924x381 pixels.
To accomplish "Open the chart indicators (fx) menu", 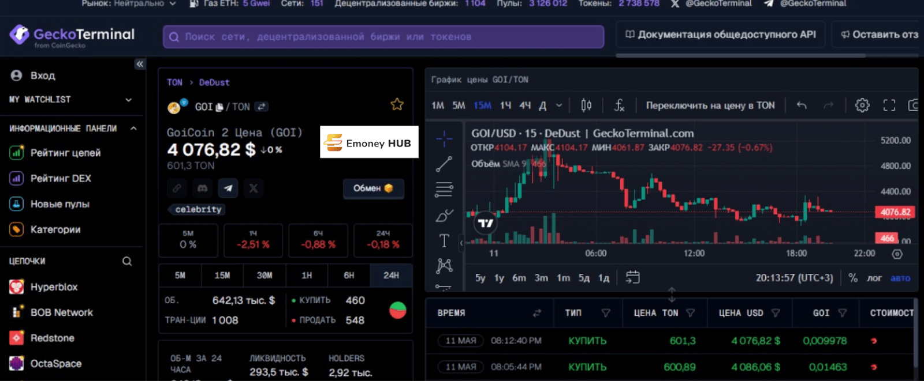I will [619, 105].
